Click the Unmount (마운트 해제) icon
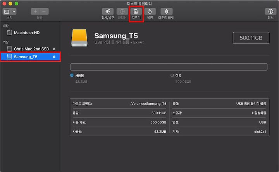The width and height of the screenshot is (279, 172). 166,12
